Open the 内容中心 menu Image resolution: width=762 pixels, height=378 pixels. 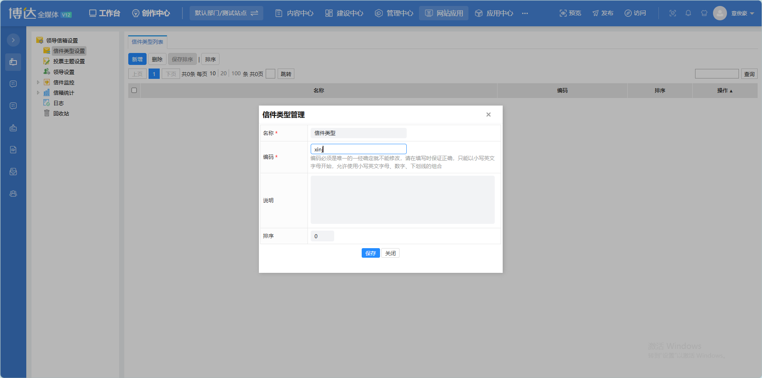point(294,13)
